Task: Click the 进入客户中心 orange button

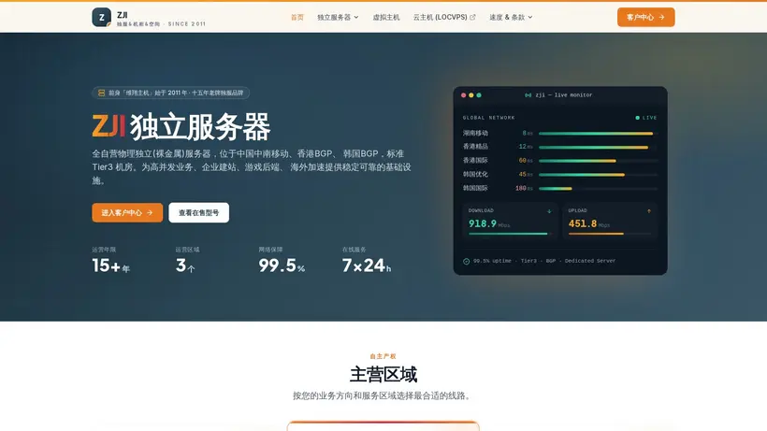Action: (127, 212)
